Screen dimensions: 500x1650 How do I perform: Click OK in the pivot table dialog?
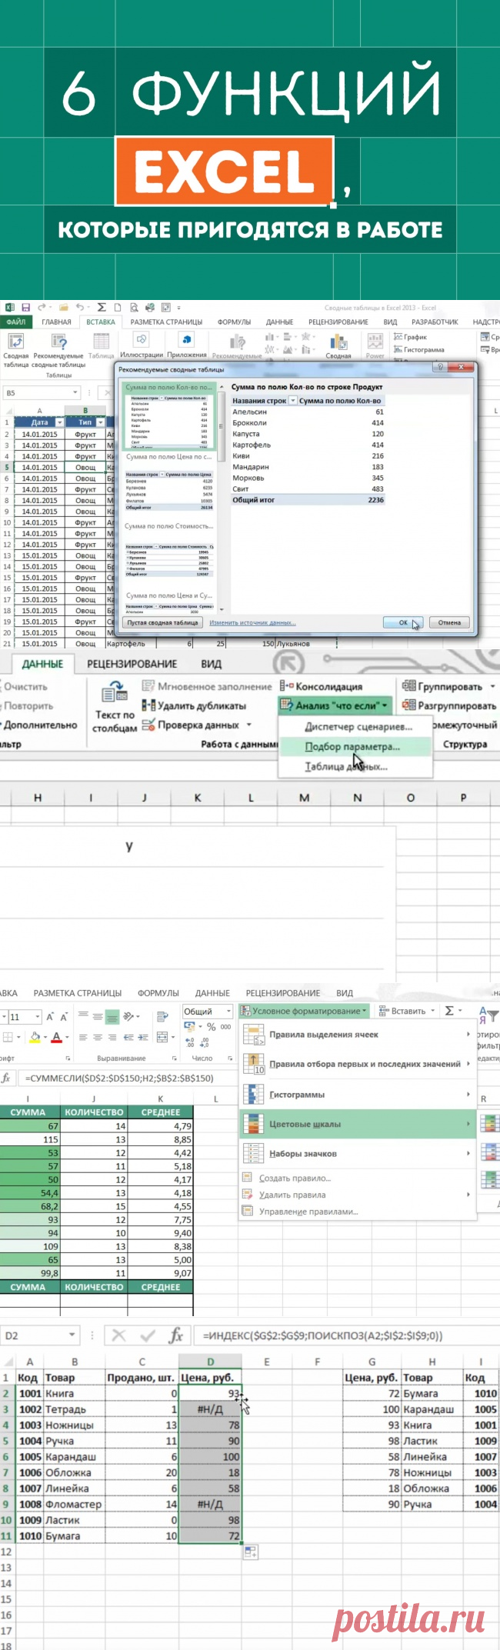tap(403, 622)
